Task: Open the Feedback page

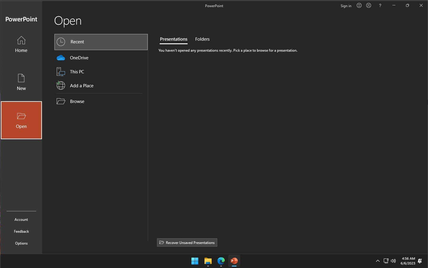Action: click(x=21, y=231)
